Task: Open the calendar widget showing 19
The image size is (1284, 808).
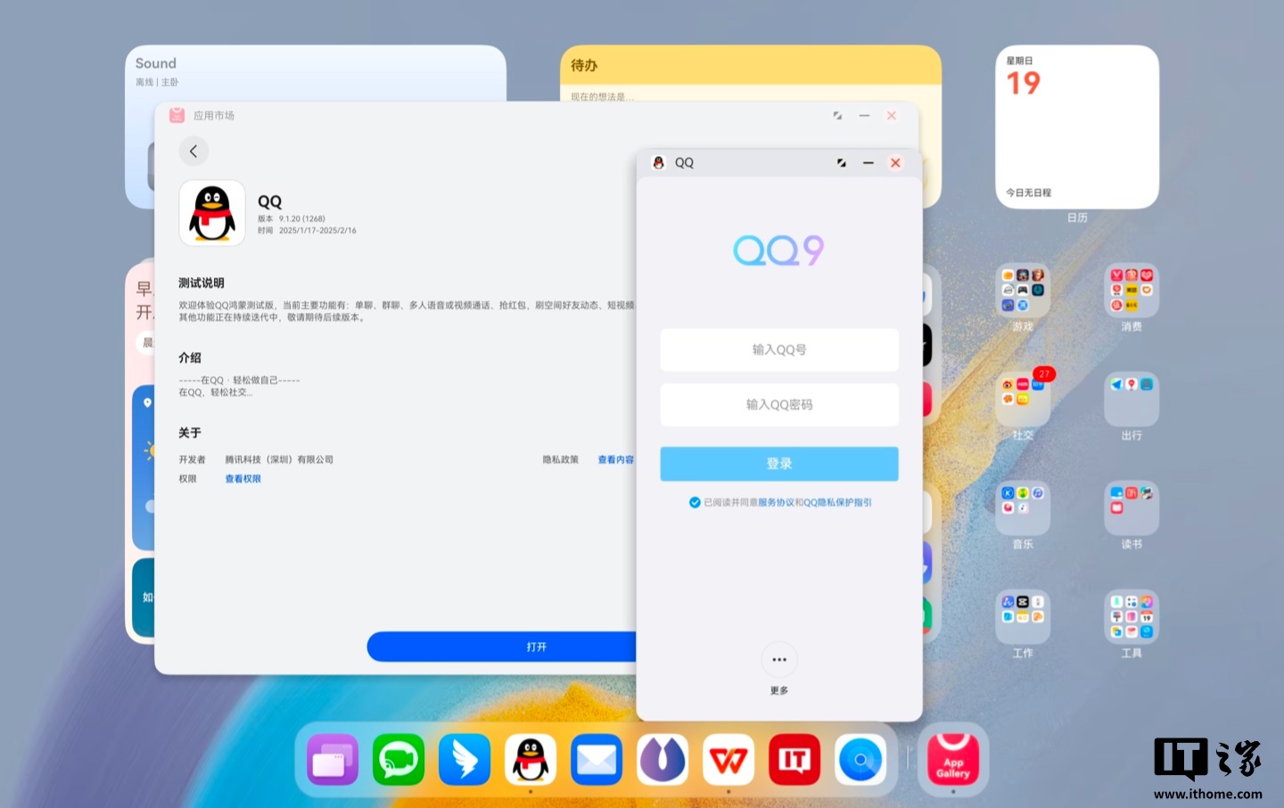Action: coord(1077,127)
